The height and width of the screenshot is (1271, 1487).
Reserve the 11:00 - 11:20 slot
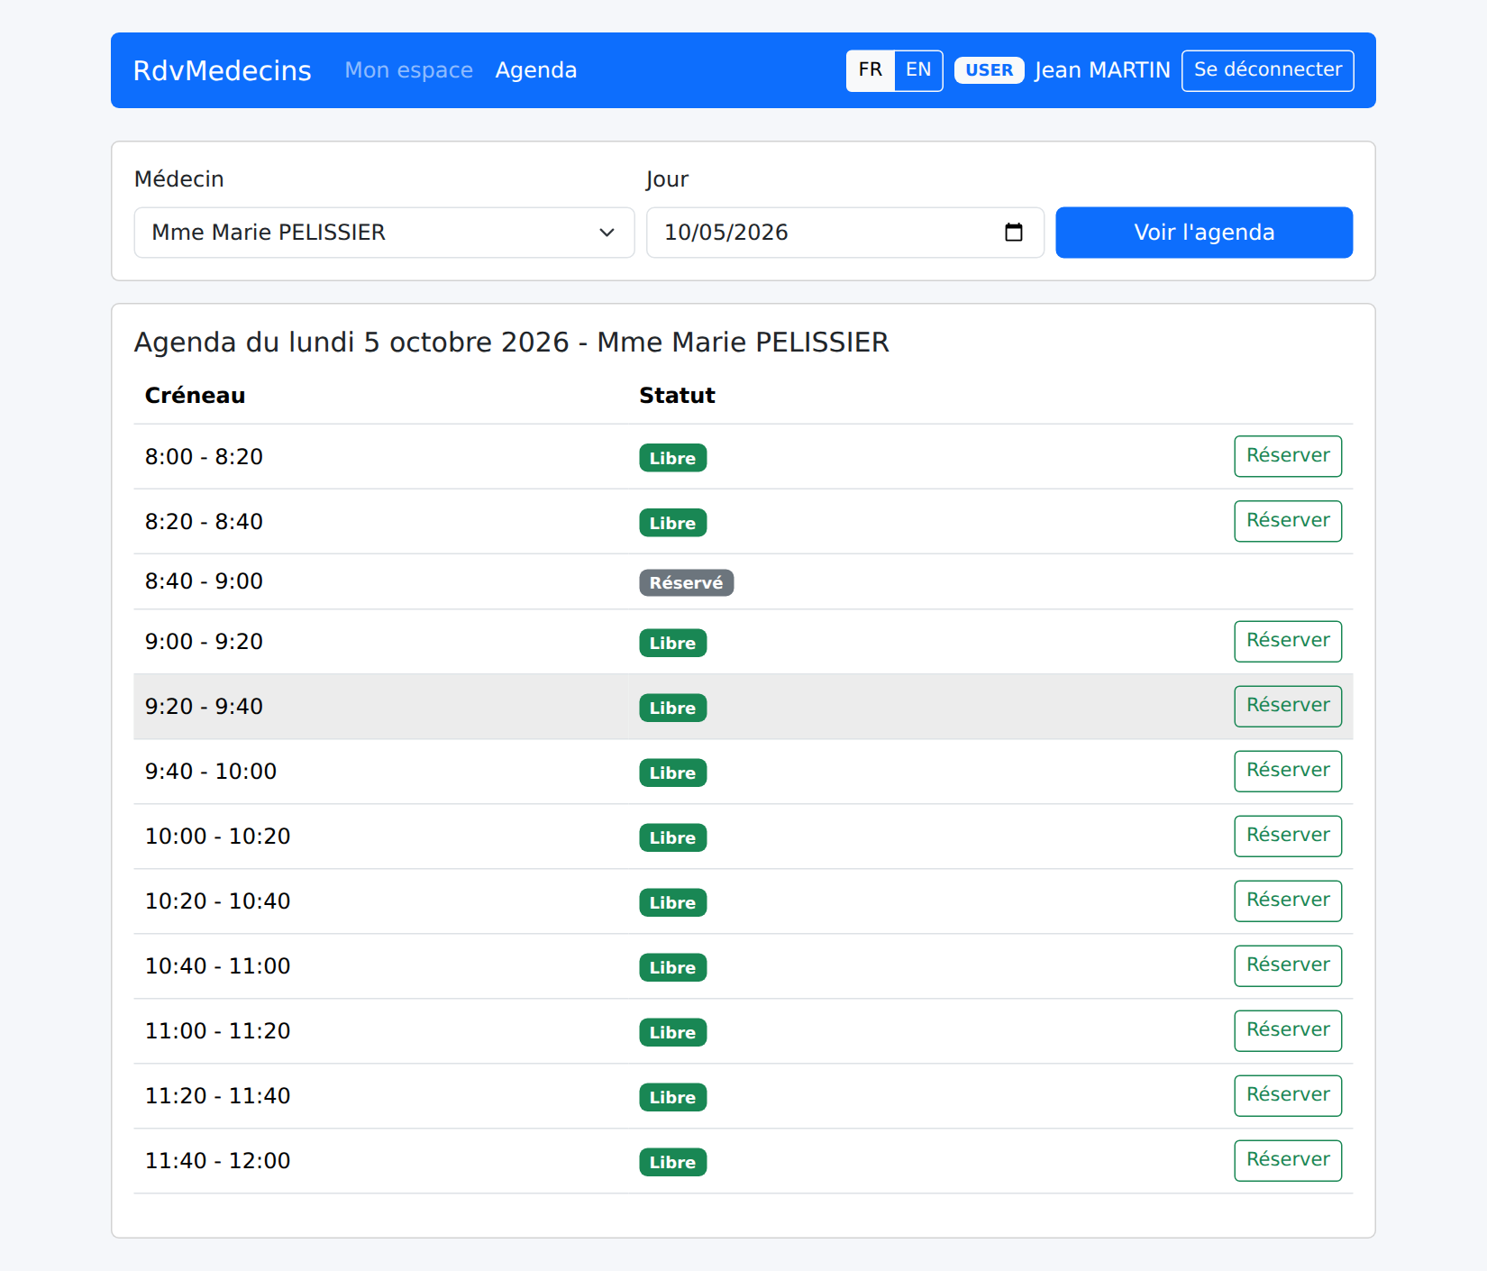[x=1288, y=1030]
